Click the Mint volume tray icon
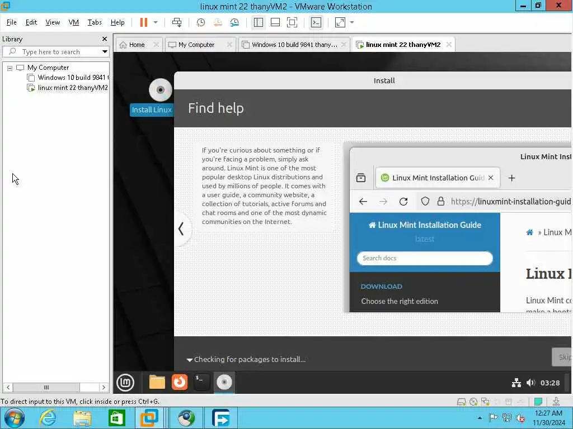The image size is (573, 429). coord(530,383)
